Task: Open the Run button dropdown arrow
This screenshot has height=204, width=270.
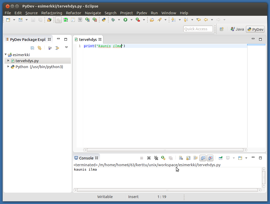Action: (131, 20)
